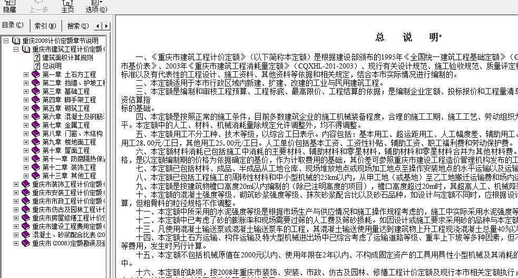Expand 第八章 门窗、木结构
The height and width of the screenshot is (278, 518).
pos(26,133)
